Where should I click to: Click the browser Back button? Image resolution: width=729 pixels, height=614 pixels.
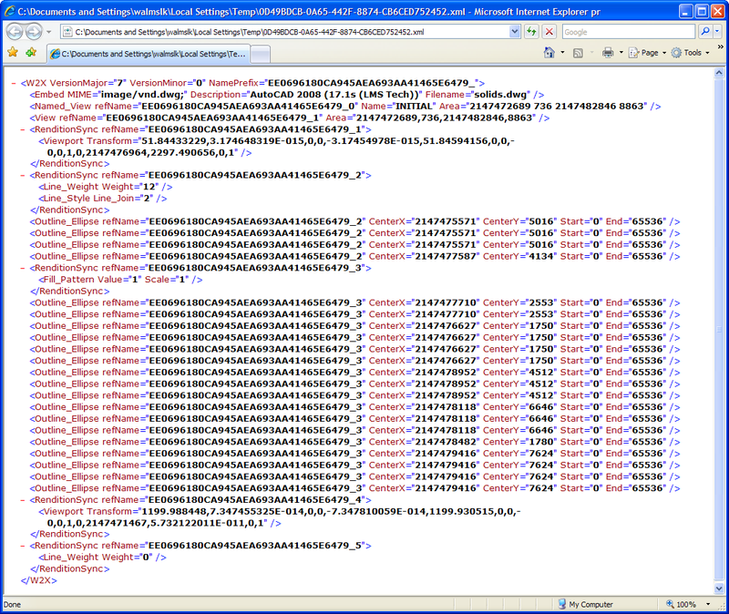click(15, 31)
